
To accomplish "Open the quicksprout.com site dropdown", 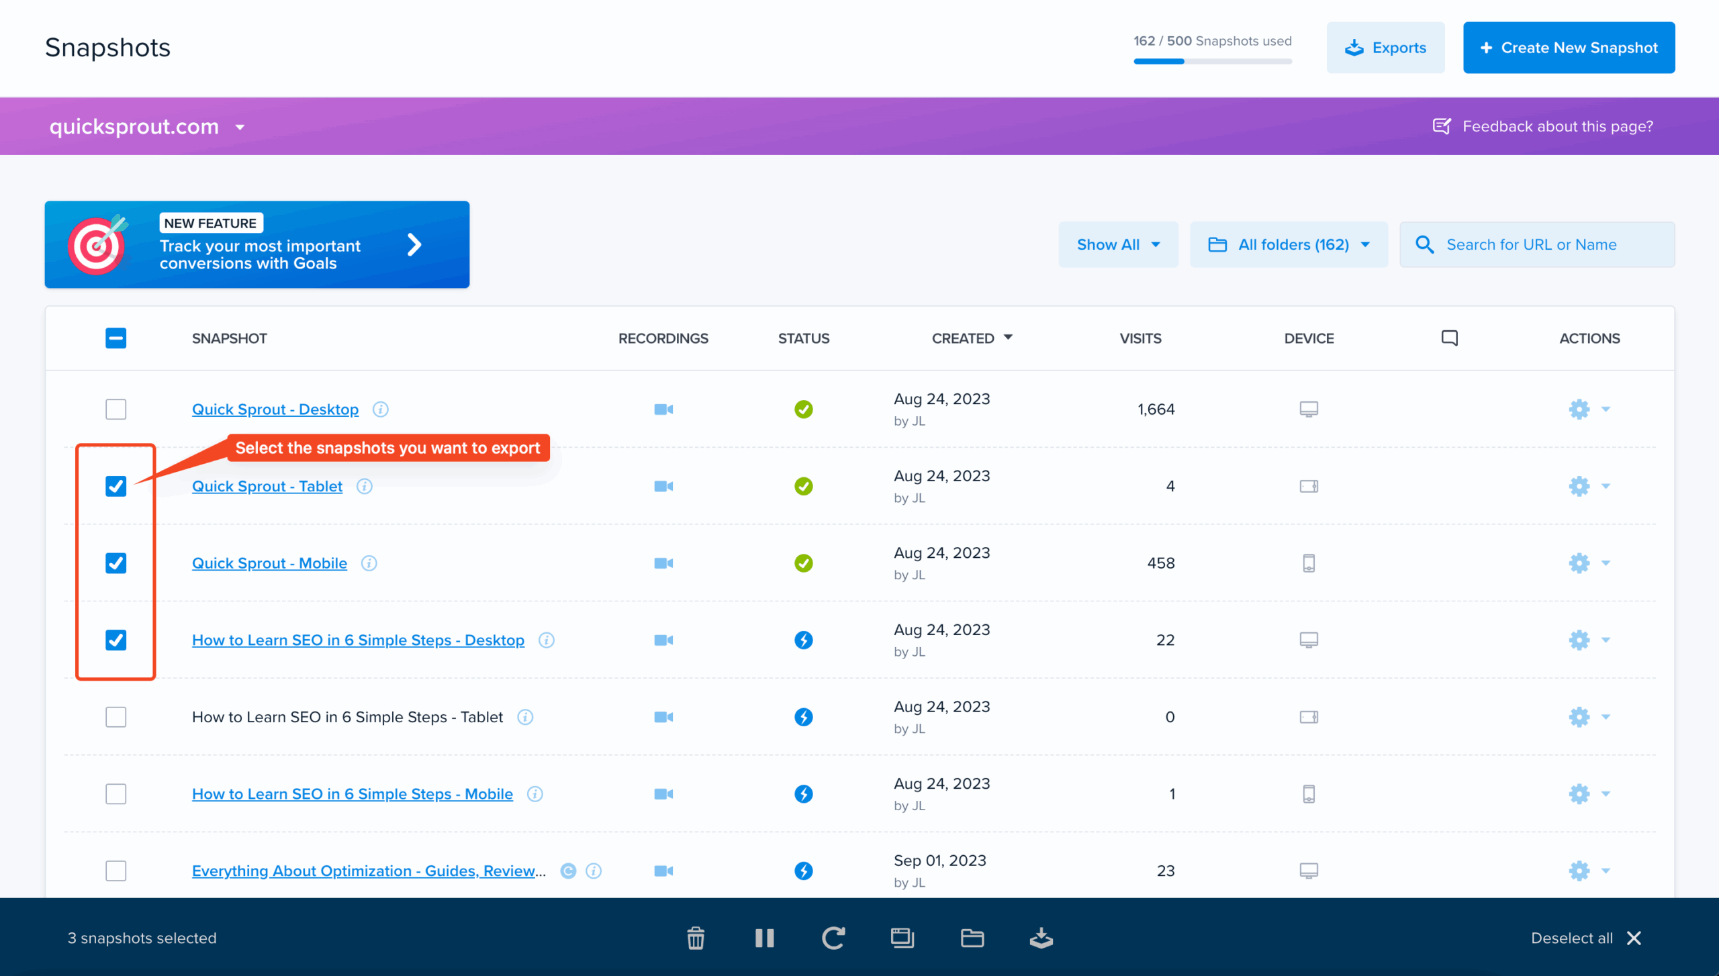I will (x=147, y=126).
